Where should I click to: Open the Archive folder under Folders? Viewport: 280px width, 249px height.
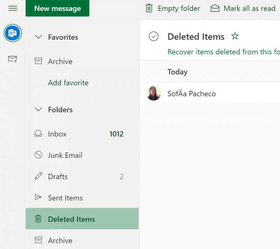tap(82, 239)
